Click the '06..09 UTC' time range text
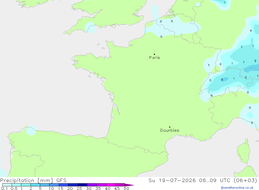Image resolution: width=259 pixels, height=190 pixels. point(215,180)
